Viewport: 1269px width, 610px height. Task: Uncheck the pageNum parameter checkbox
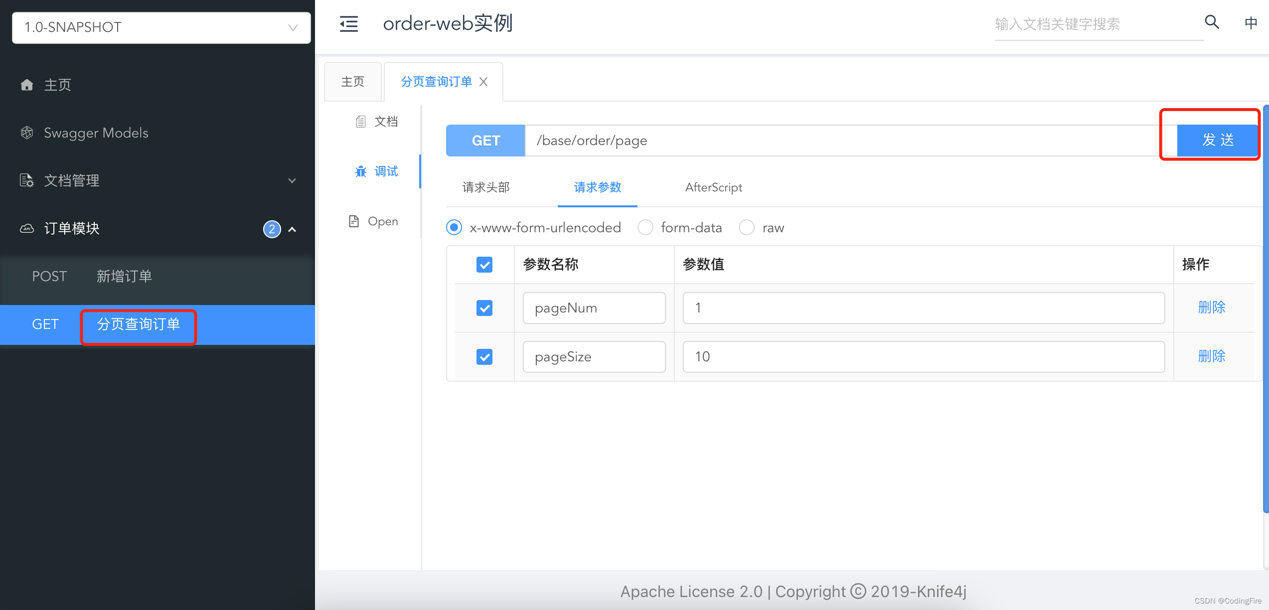pyautogui.click(x=484, y=308)
